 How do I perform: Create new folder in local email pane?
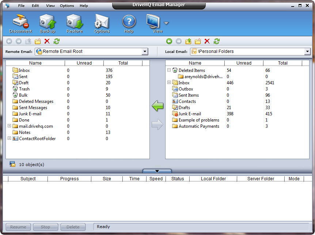[198, 41]
